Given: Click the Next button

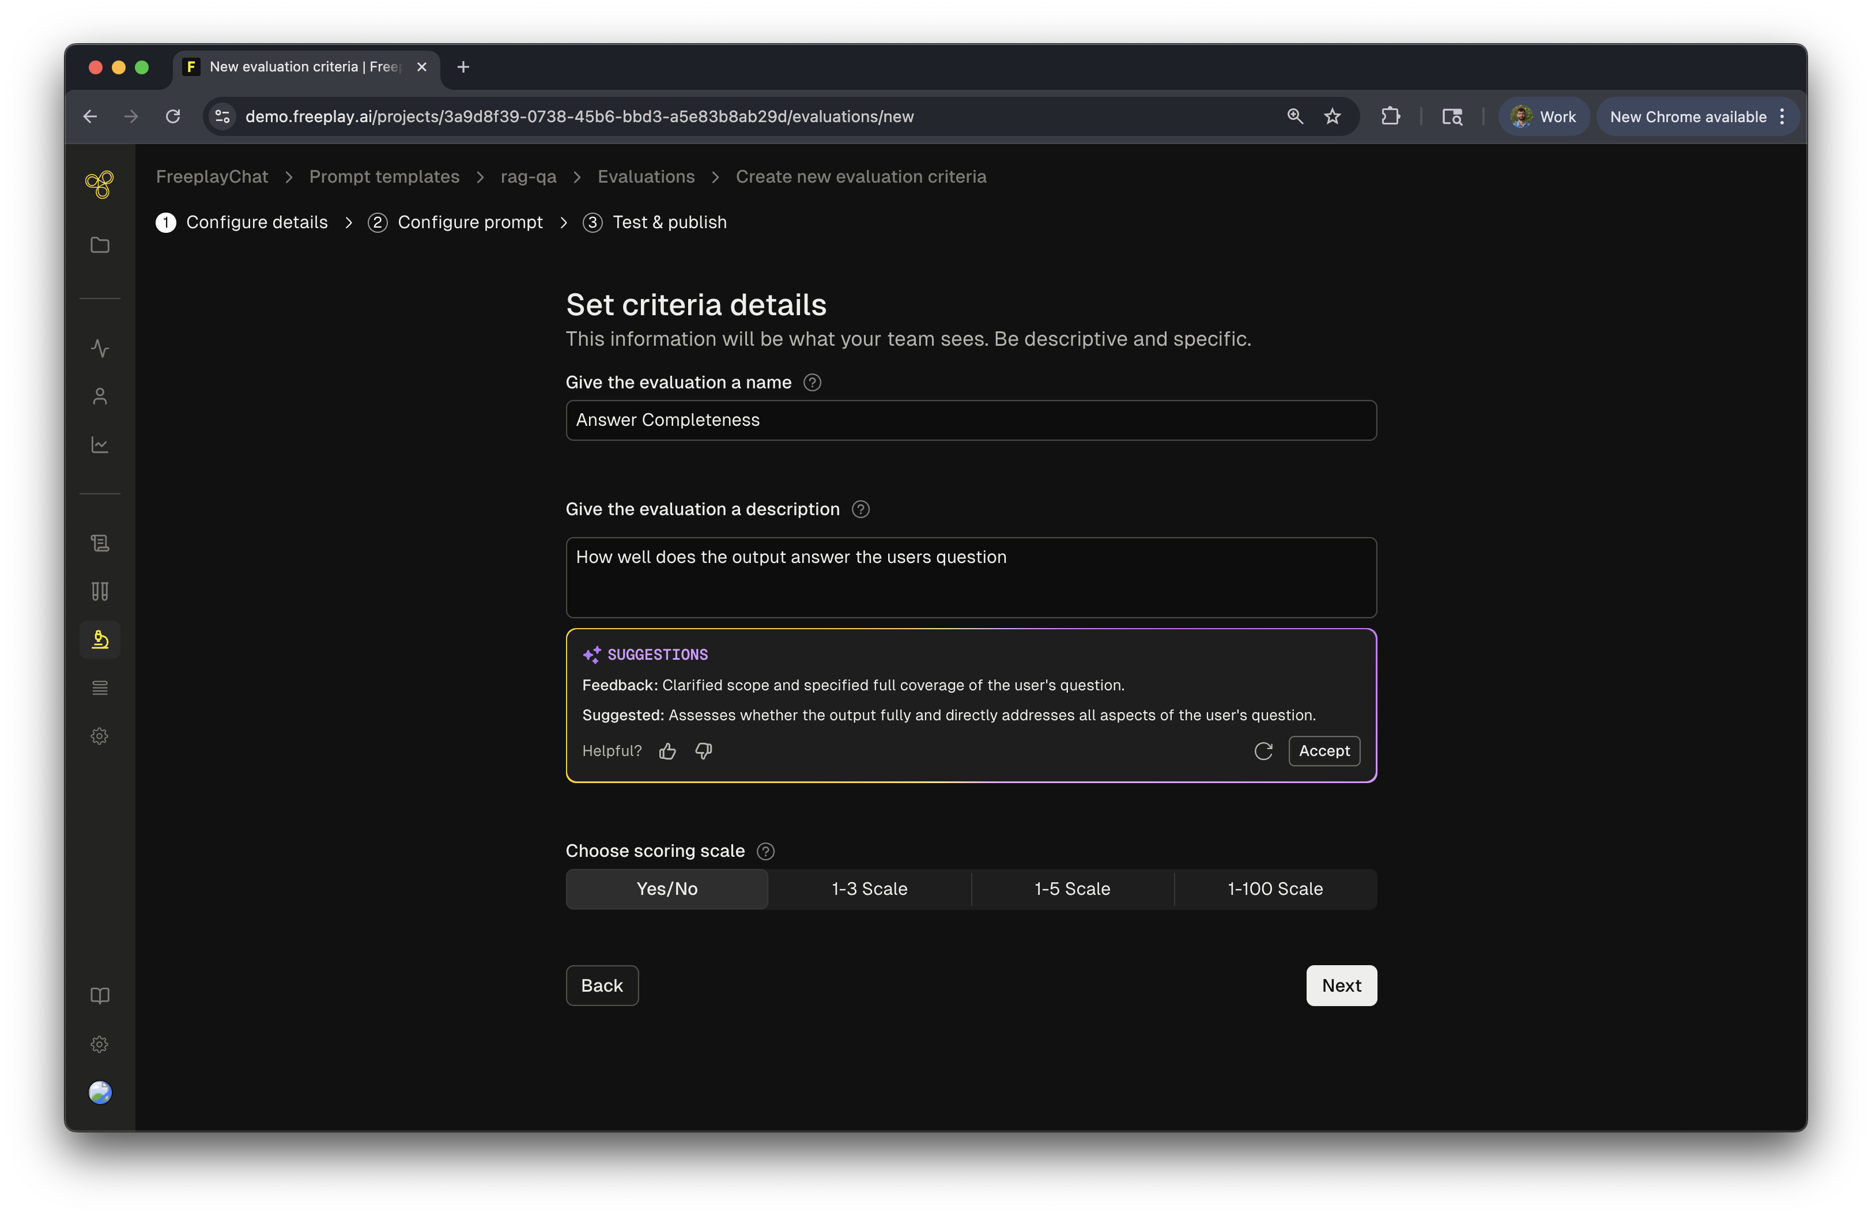Looking at the screenshot, I should [x=1340, y=985].
